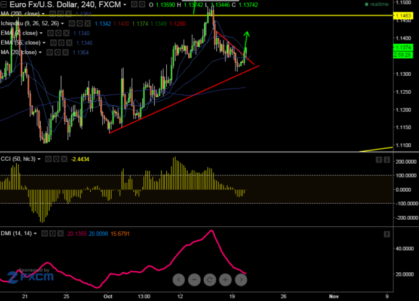This screenshot has height=301, width=419.
Task: Open MA (20, close) settings gear
Action: point(57,53)
